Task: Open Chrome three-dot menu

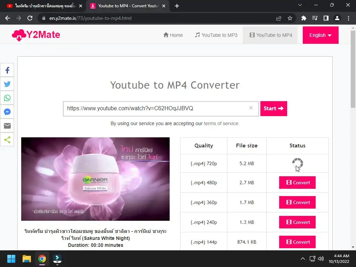Action: tap(348, 18)
